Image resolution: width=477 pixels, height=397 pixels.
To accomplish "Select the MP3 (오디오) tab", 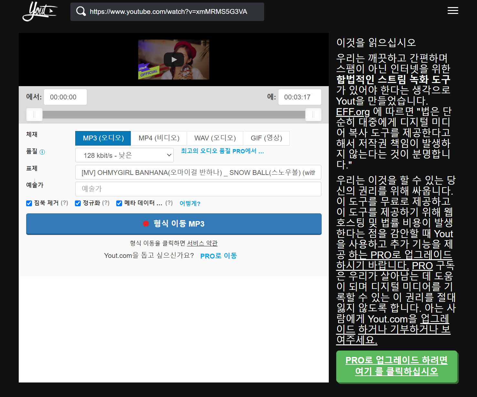I will (103, 138).
